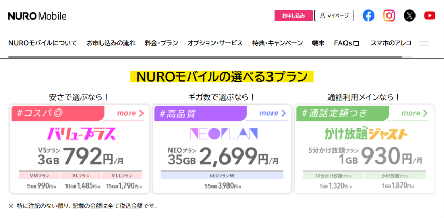Open the 特典・キャンペーン menu item
This screenshot has width=444, height=218.
coord(278,43)
